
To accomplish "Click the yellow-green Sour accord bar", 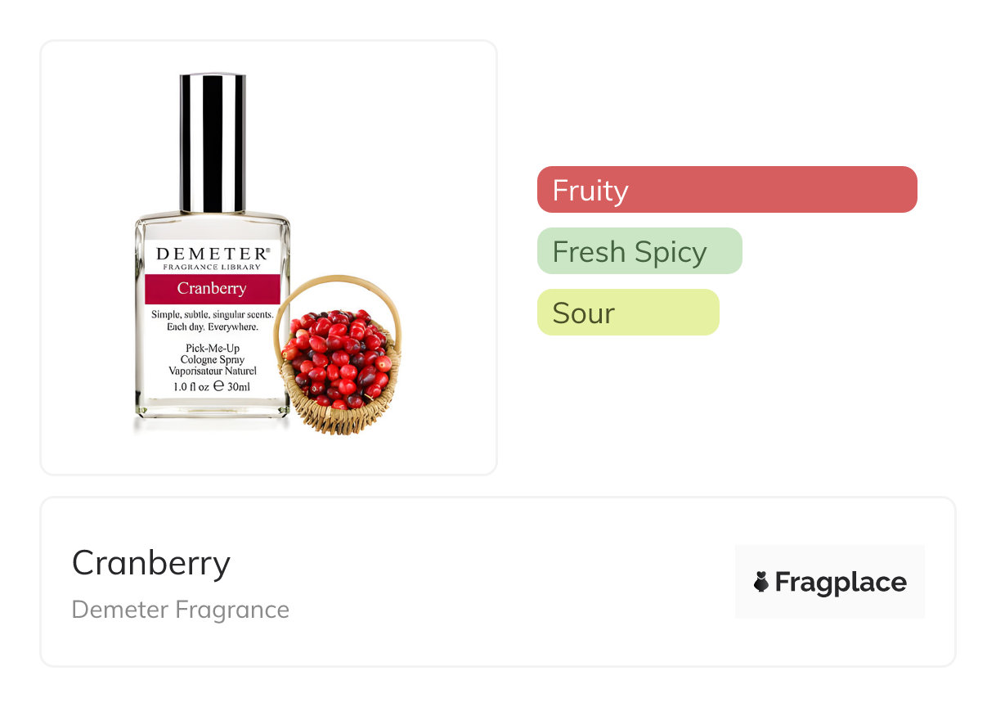I will click(x=627, y=313).
